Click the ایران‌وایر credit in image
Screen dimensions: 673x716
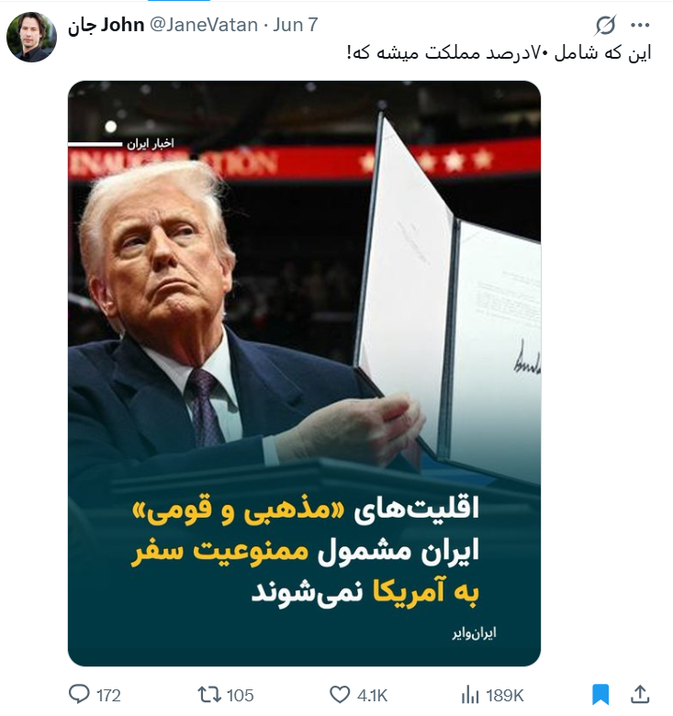pyautogui.click(x=474, y=632)
